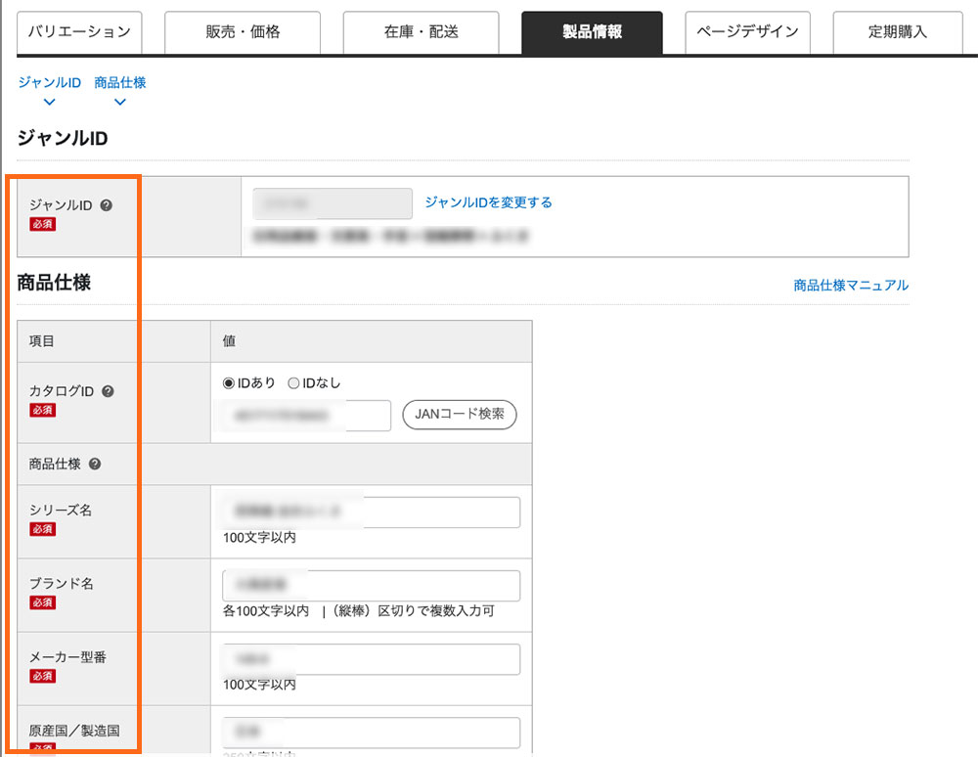Click the メーカー型番 input field
This screenshot has height=757, width=978.
(x=372, y=659)
